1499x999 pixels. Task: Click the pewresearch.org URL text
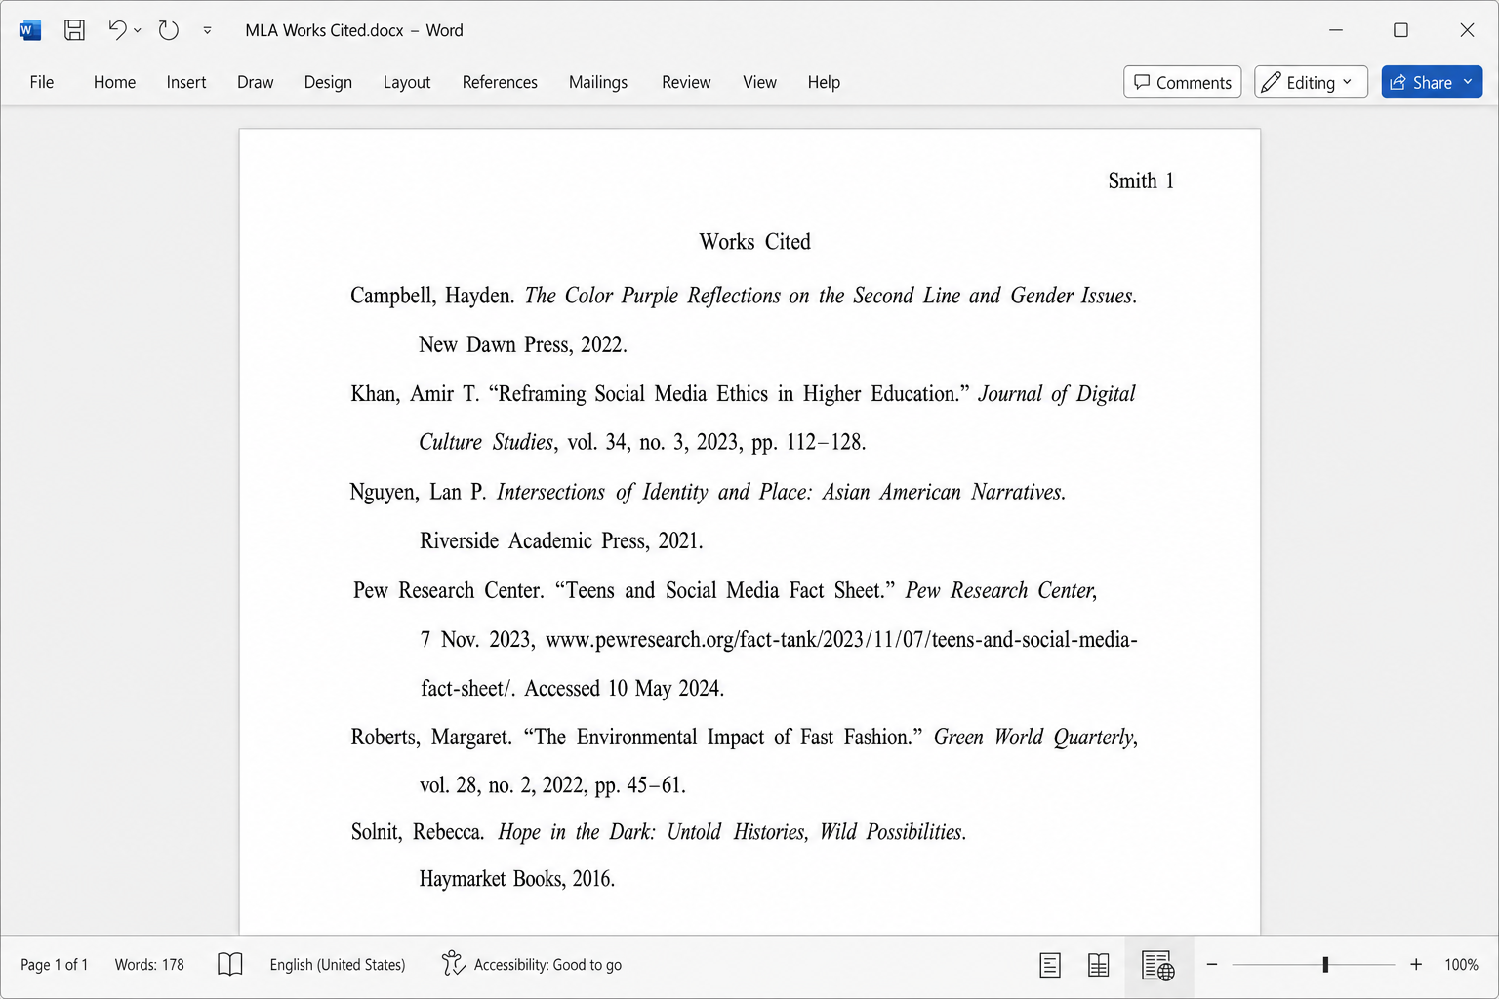[x=841, y=640]
